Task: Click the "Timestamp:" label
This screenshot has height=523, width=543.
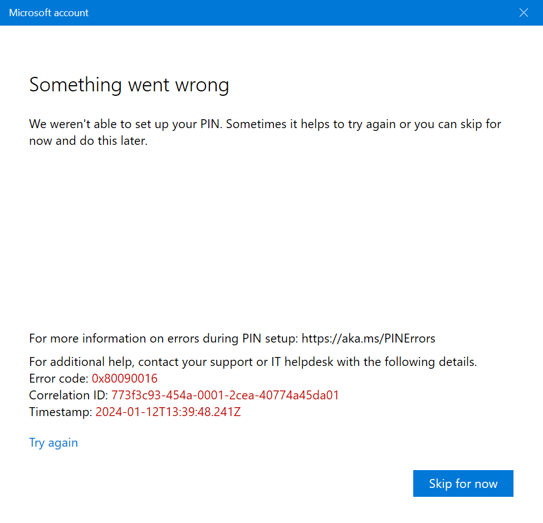Action: (61, 412)
